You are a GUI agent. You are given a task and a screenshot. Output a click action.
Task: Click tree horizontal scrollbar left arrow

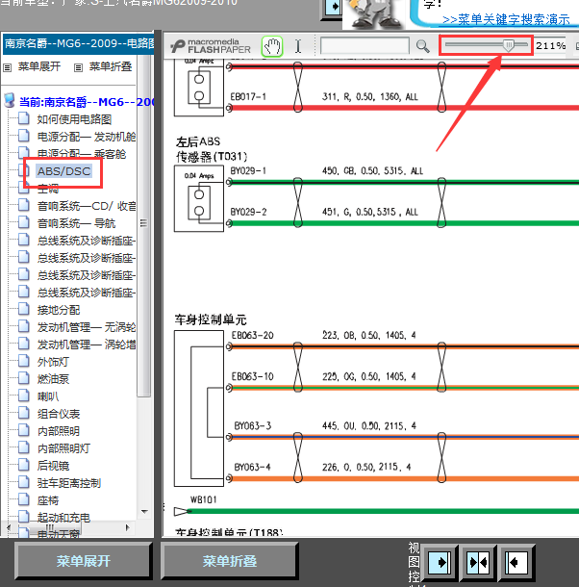coord(9,527)
